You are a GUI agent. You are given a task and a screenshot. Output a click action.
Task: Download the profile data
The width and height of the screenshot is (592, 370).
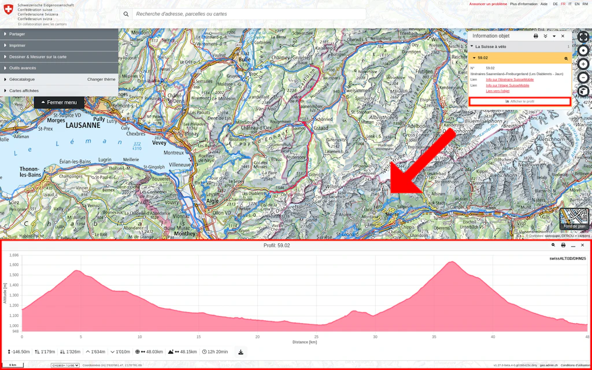click(240, 352)
